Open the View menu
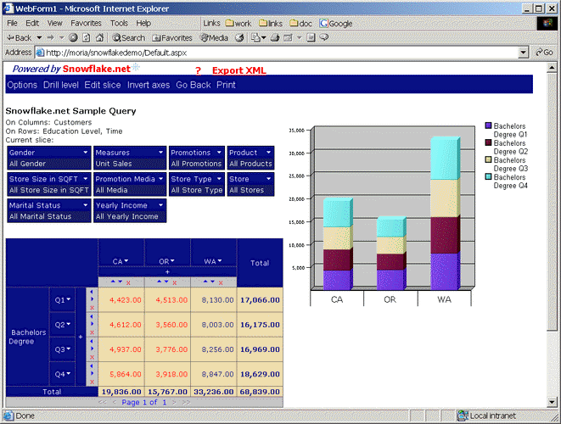 tap(54, 23)
